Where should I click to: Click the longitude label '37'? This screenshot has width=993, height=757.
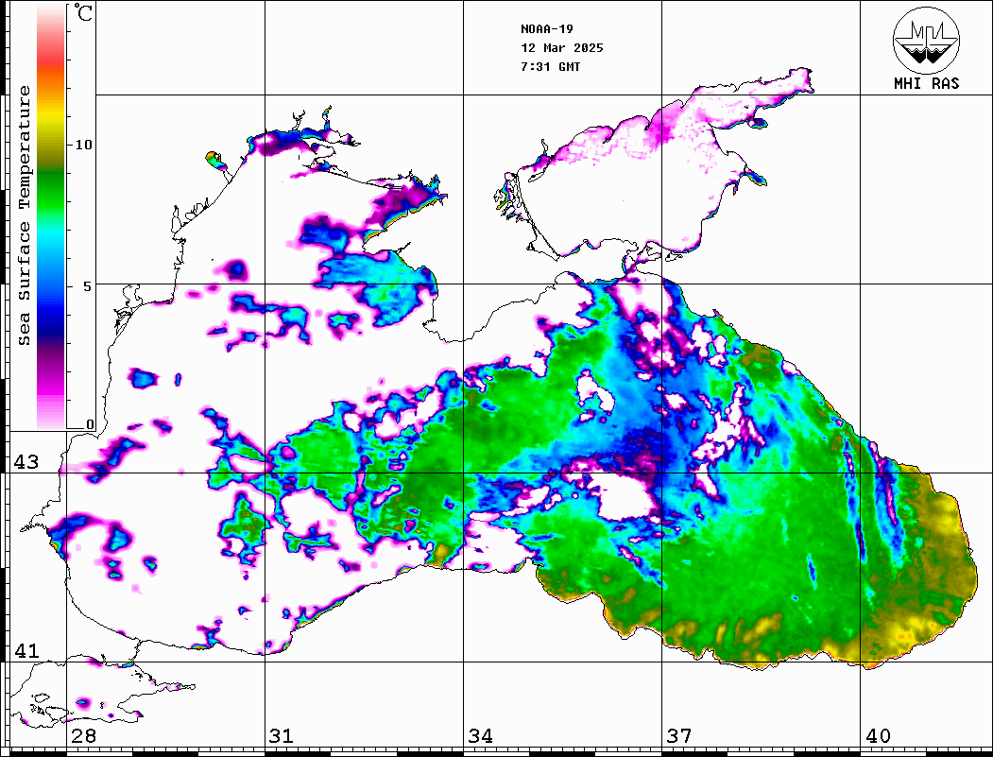[679, 736]
